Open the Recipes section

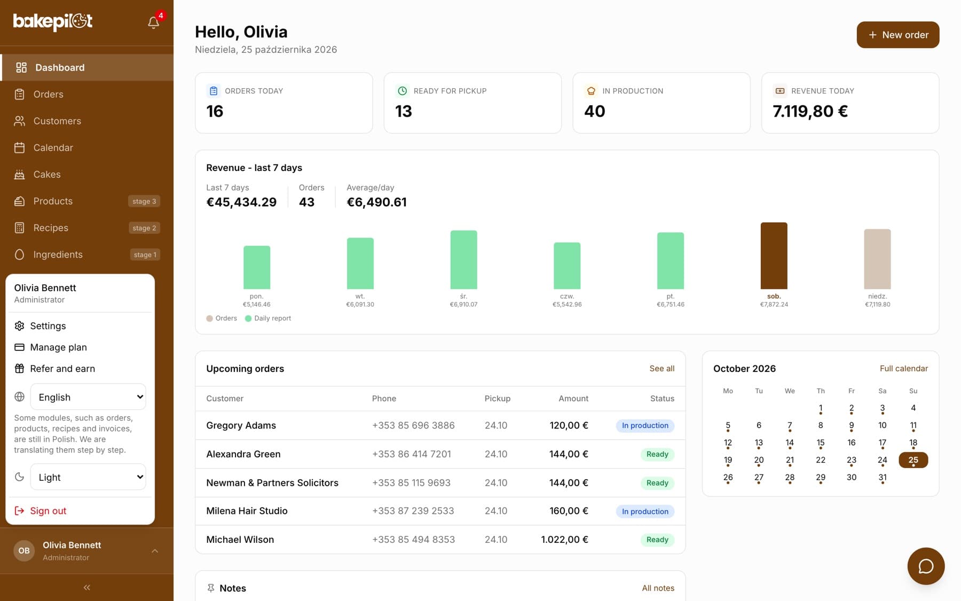tap(87, 228)
